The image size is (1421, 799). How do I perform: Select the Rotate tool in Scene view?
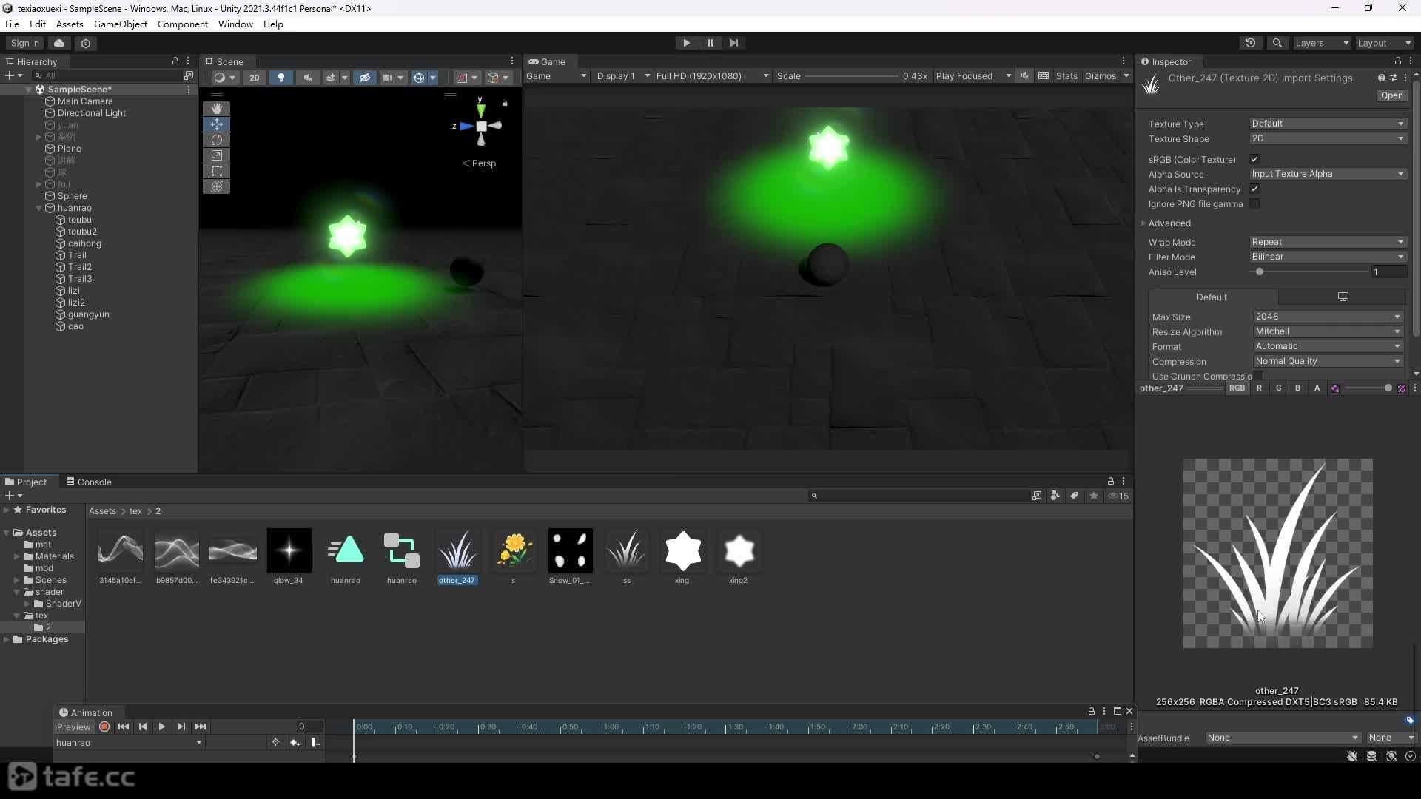coord(216,140)
